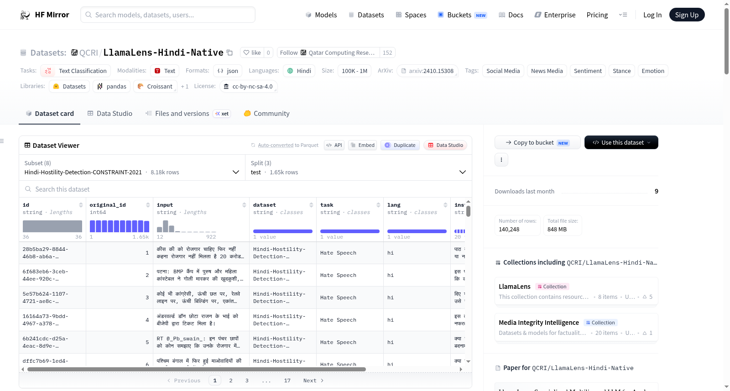Sort the task column
This screenshot has width=730, height=391.
click(378, 205)
